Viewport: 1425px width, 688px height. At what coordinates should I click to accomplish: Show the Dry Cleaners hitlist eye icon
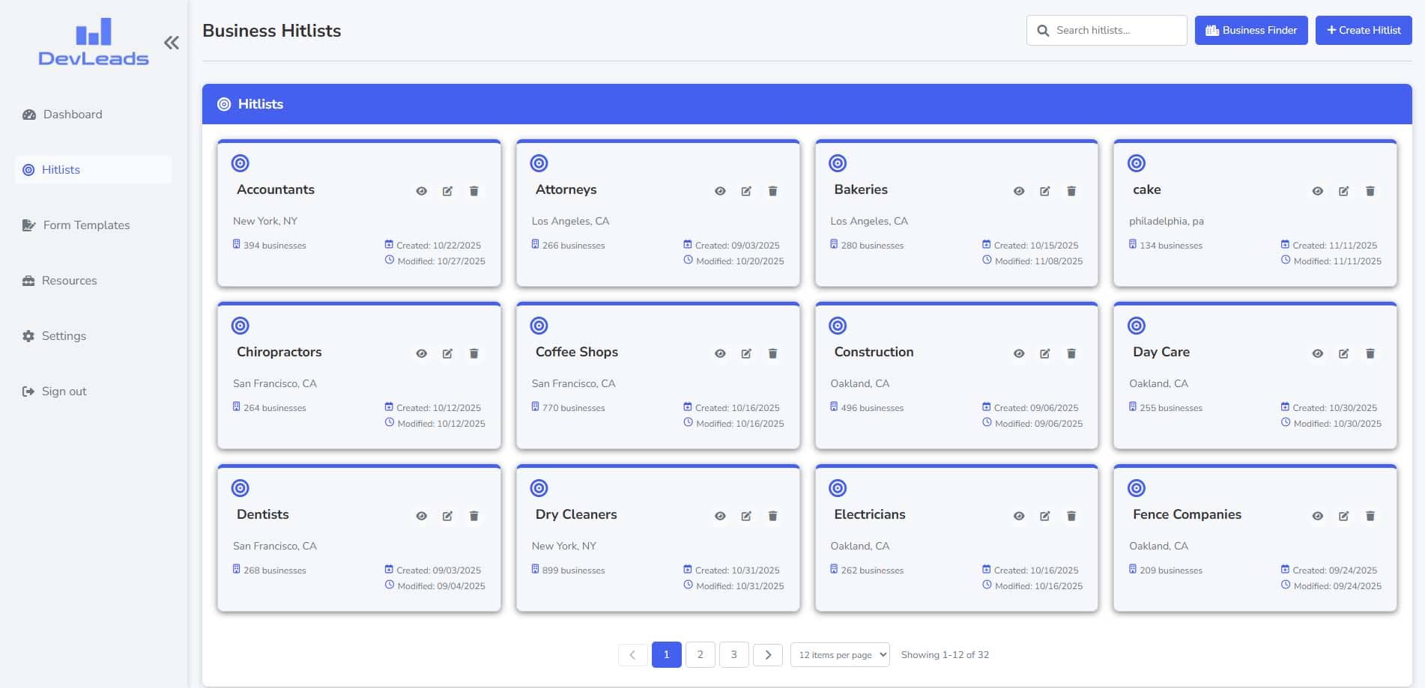pos(720,517)
